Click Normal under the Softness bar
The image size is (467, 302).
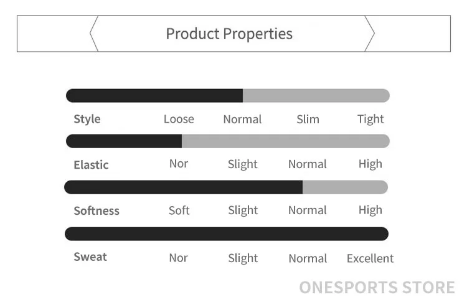(308, 210)
